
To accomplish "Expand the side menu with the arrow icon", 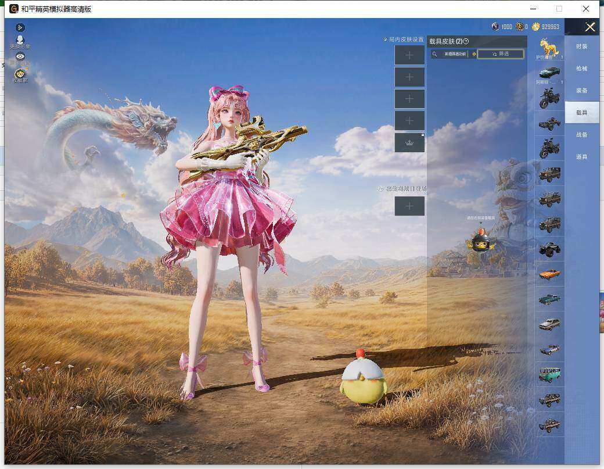I will pyautogui.click(x=20, y=28).
